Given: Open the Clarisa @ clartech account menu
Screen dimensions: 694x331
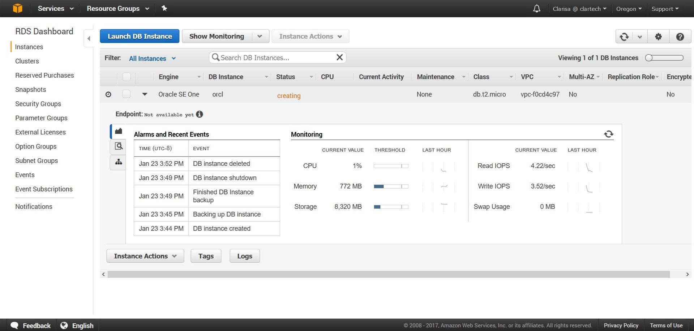Looking at the screenshot, I should pyautogui.click(x=579, y=9).
